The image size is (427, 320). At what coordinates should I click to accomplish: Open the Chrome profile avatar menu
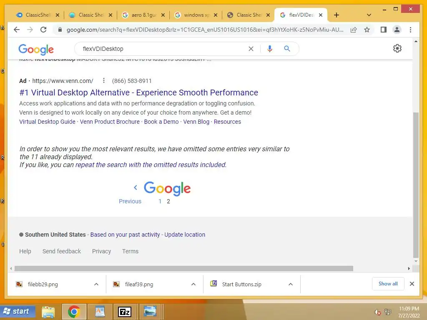[397, 30]
